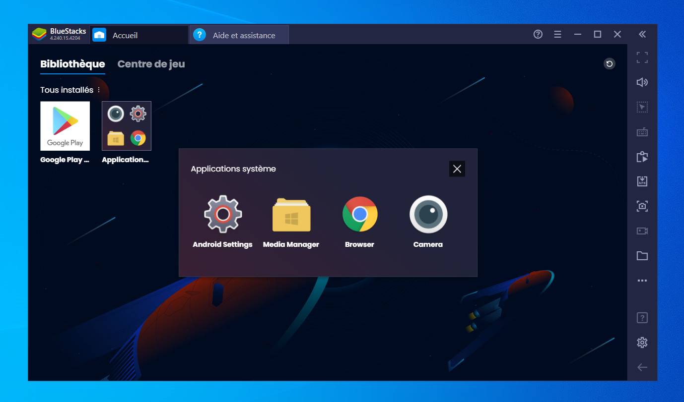Image resolution: width=684 pixels, height=402 pixels.
Task: Click the Tous installés label
Action: [67, 90]
